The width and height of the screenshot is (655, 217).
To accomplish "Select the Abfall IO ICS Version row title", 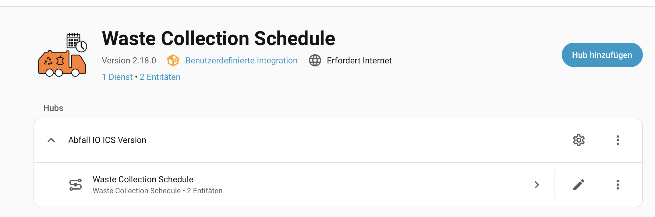I will click(x=107, y=140).
